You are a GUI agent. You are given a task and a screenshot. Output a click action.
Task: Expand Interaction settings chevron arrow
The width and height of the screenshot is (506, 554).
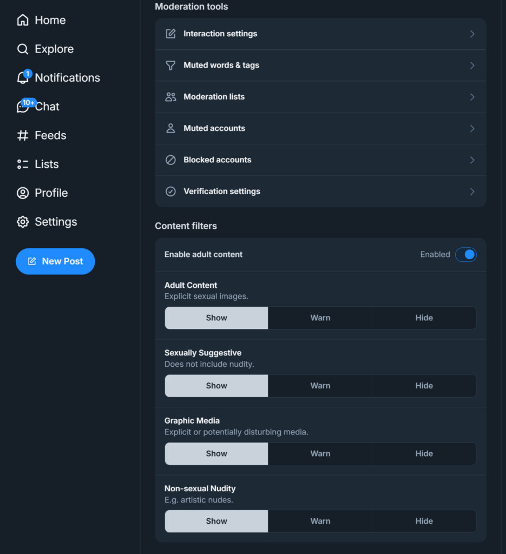coord(472,34)
